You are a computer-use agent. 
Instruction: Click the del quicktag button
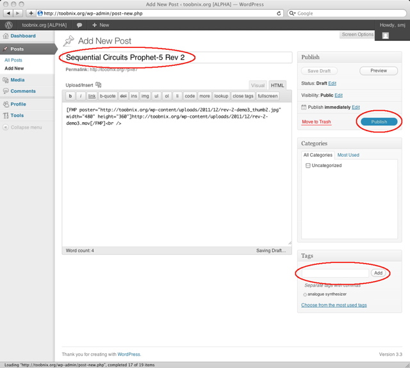pyautogui.click(x=124, y=96)
